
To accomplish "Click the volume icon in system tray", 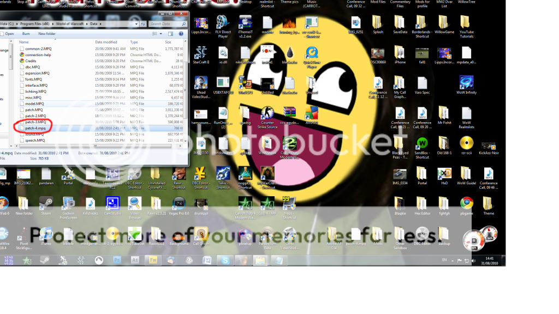I will 473,261.
